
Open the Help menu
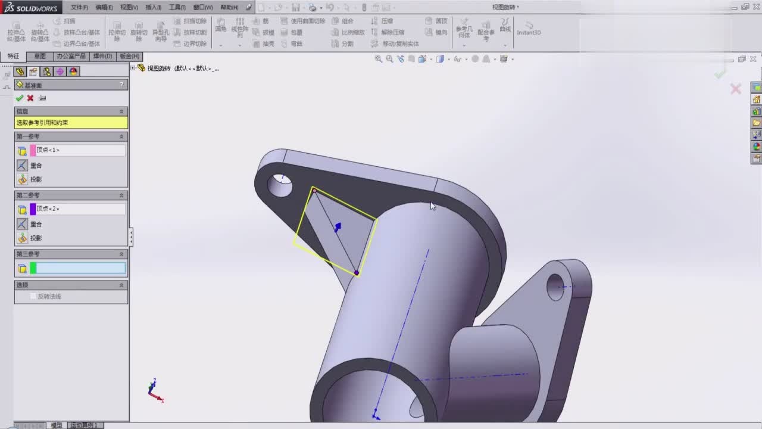229,7
